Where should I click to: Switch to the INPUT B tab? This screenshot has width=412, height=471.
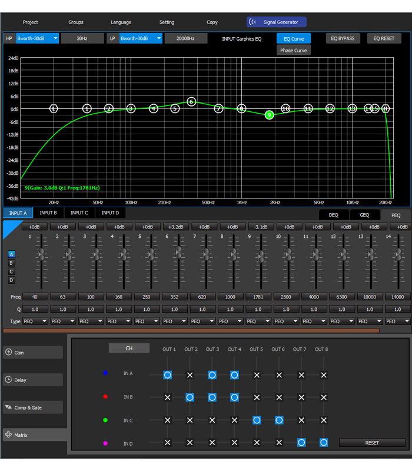tap(48, 213)
